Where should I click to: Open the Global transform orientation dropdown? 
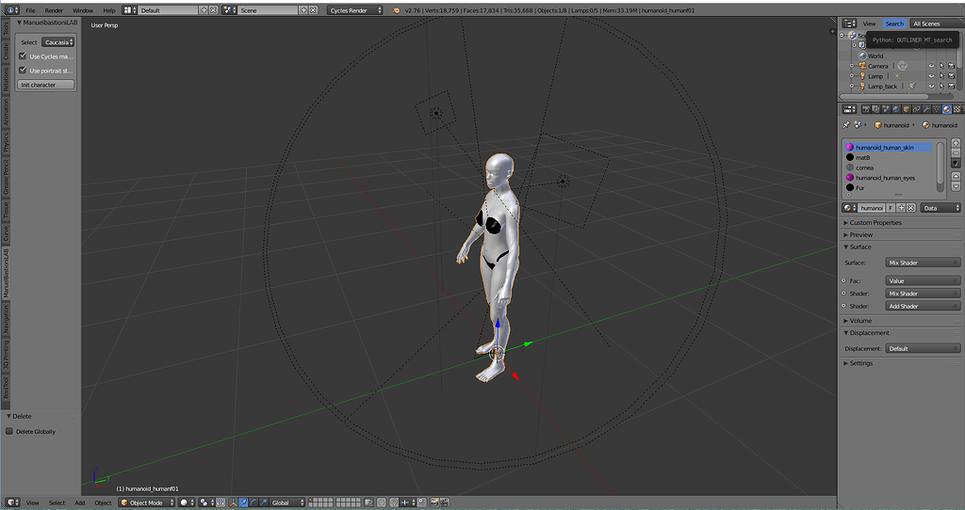point(287,502)
